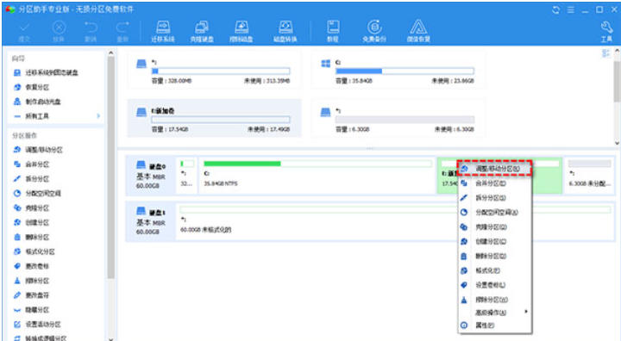Choose Merge Partitions (合并分区) in context menu
This screenshot has width=621, height=341.
coord(495,183)
